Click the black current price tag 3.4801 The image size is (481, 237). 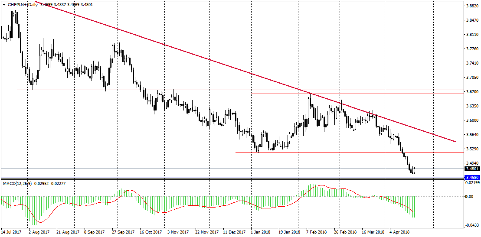(471, 169)
